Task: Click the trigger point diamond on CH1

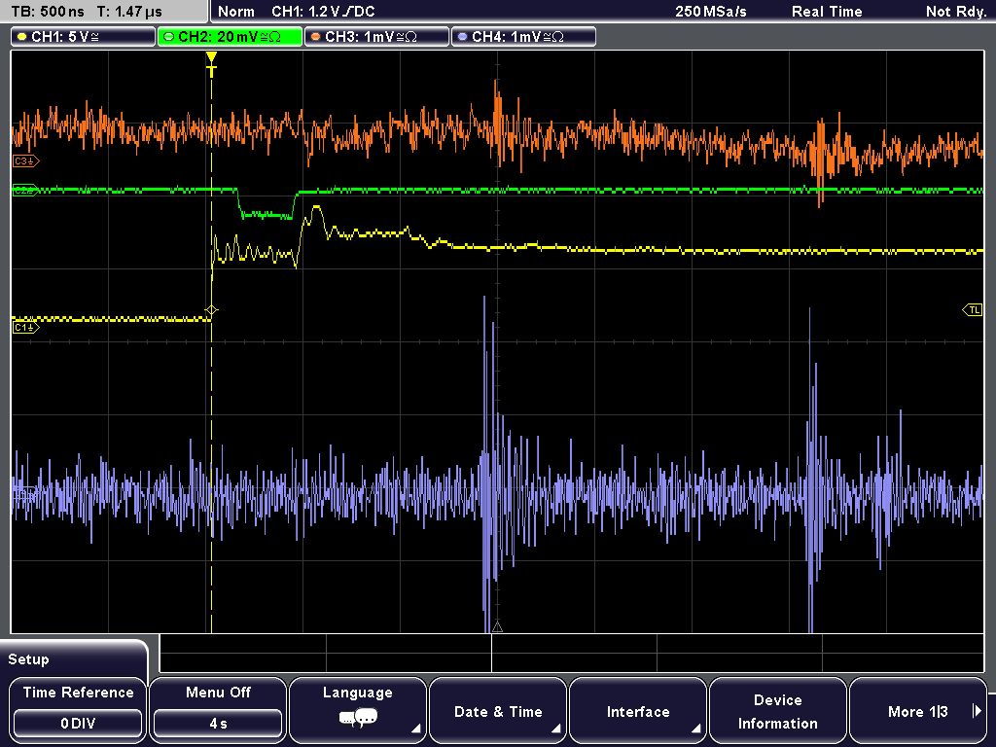Action: tap(211, 310)
